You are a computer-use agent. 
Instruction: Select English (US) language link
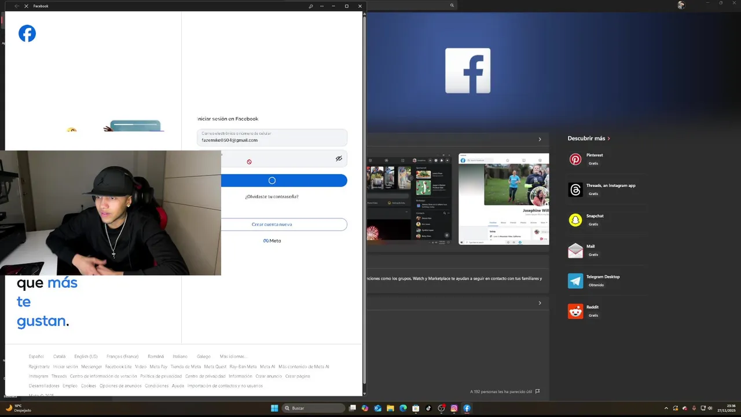click(86, 357)
